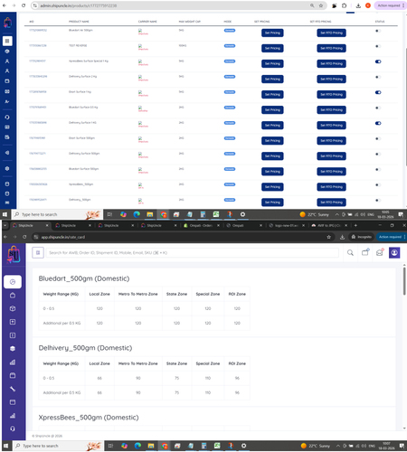Select the Bluedart_500gm (Domestic) heading
The height and width of the screenshot is (452, 407).
pyautogui.click(x=84, y=278)
